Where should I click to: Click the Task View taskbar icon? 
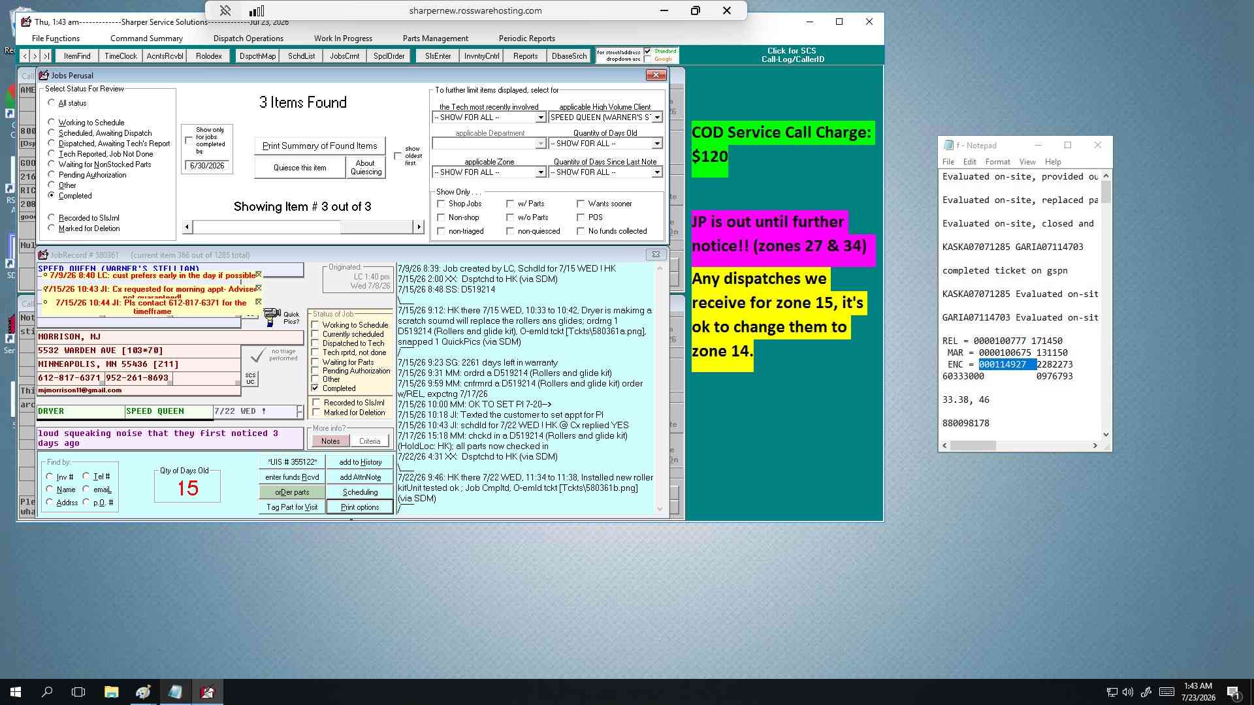click(x=78, y=692)
